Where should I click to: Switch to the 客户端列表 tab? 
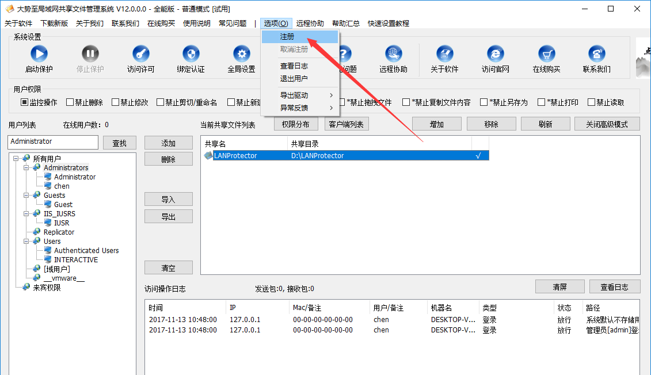point(346,124)
